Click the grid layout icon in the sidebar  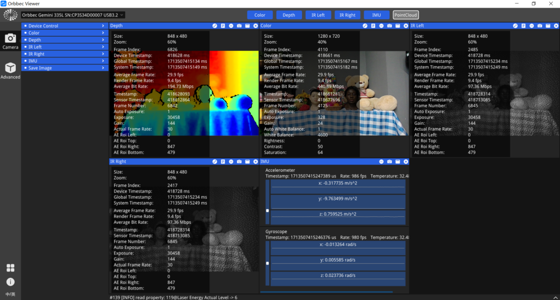(x=10, y=268)
